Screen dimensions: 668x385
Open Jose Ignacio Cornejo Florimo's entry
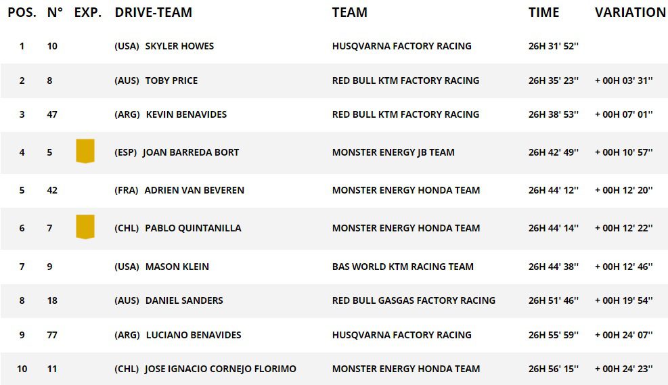click(220, 369)
